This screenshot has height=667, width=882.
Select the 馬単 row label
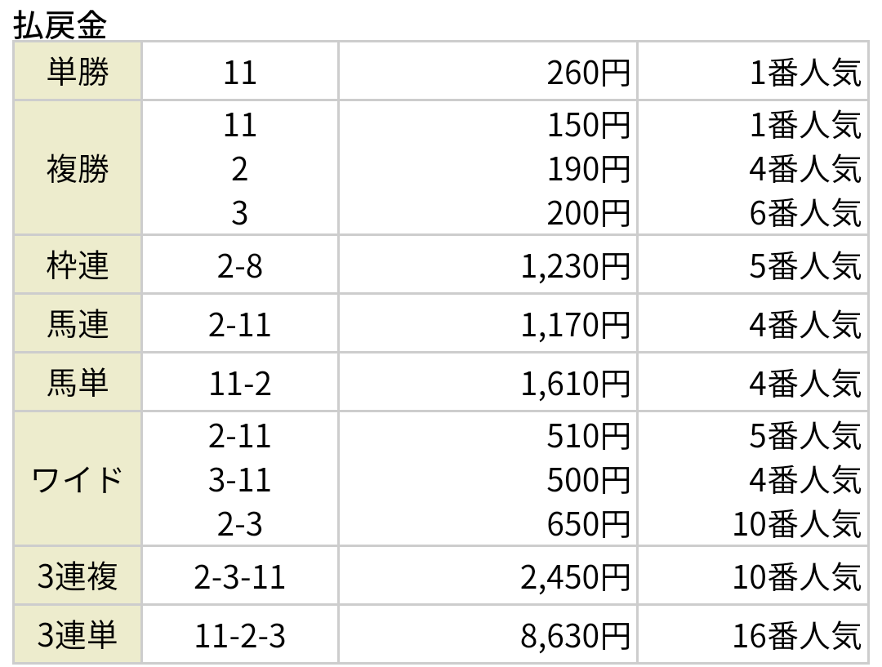pyautogui.click(x=78, y=382)
